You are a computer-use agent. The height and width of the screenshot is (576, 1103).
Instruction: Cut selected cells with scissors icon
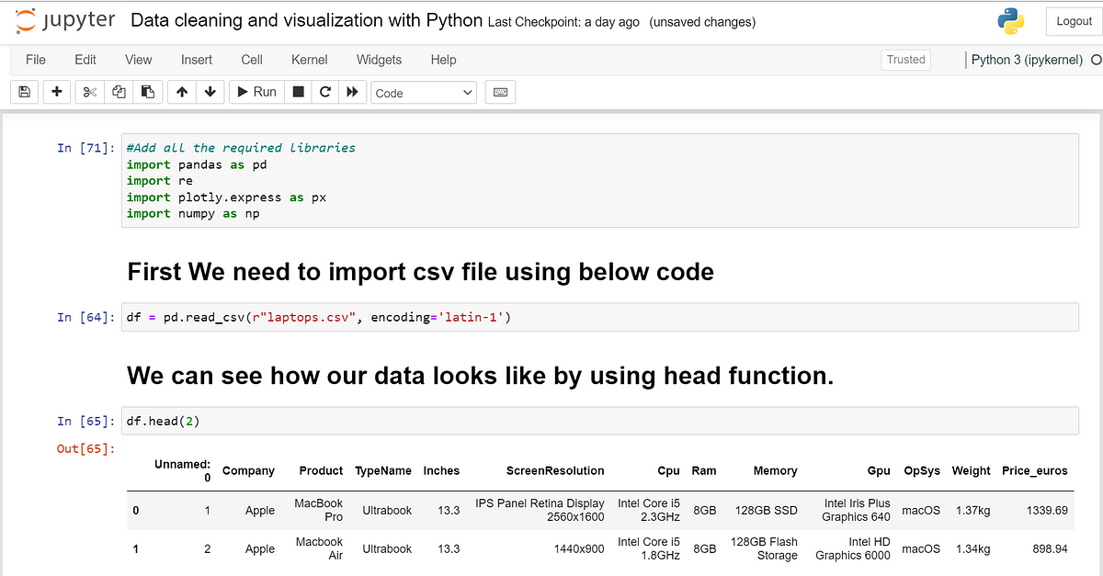[x=89, y=92]
